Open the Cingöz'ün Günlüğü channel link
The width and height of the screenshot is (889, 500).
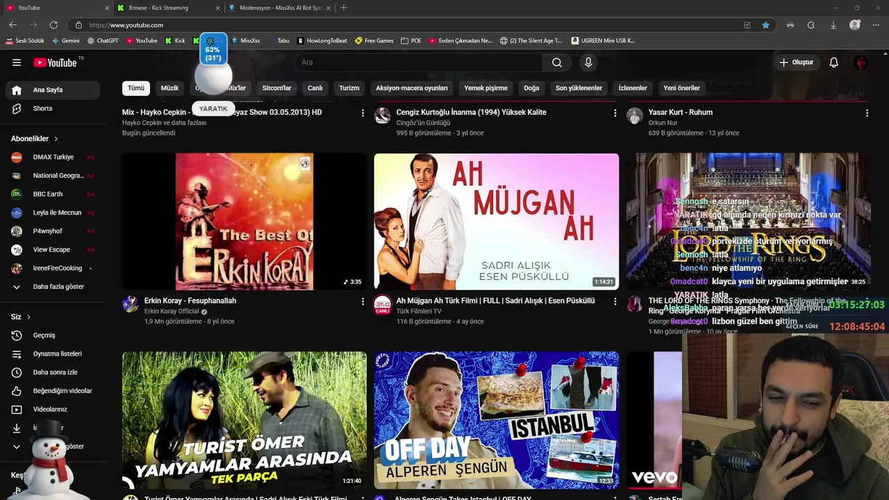[x=423, y=123]
